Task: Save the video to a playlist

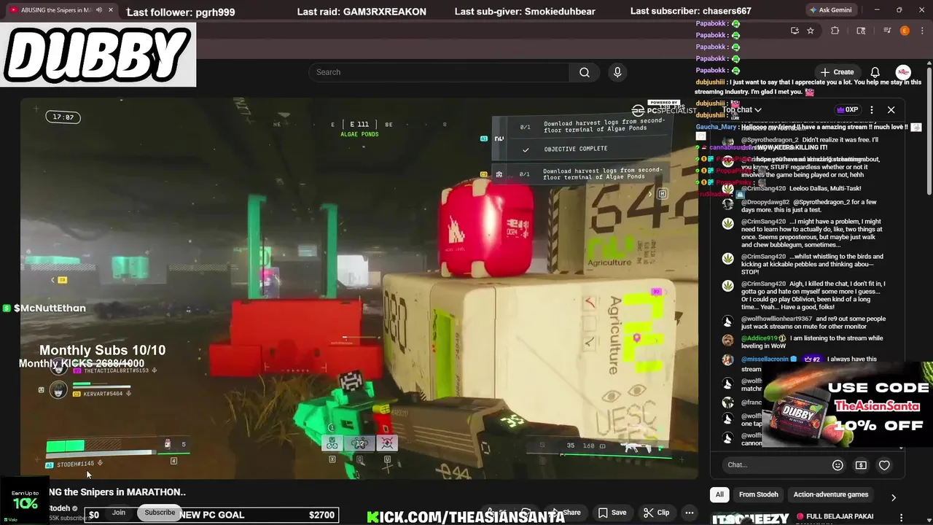Action: coord(612,513)
